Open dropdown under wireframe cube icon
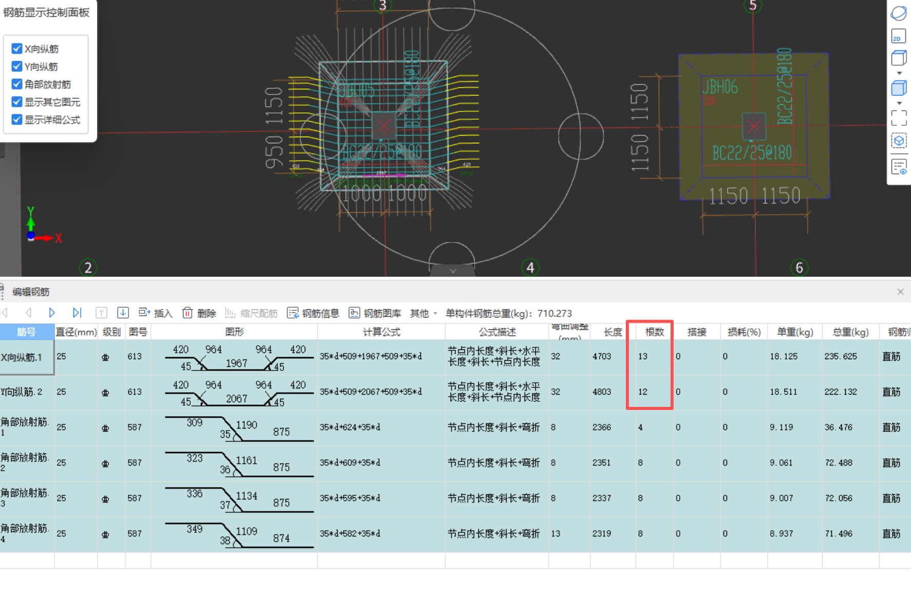The image size is (911, 598). pos(899,73)
